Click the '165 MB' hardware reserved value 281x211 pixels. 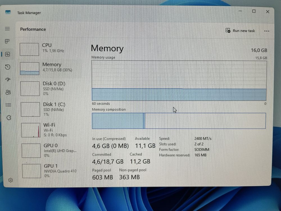tap(200, 155)
